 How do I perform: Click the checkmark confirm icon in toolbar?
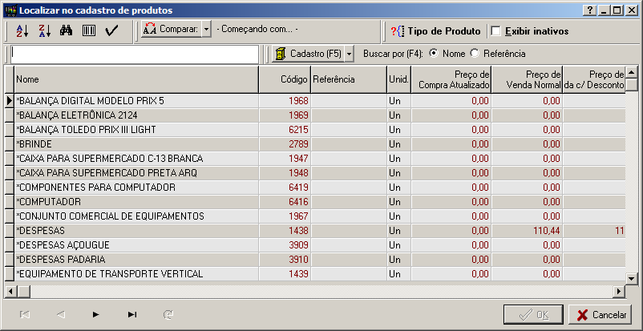click(x=111, y=30)
